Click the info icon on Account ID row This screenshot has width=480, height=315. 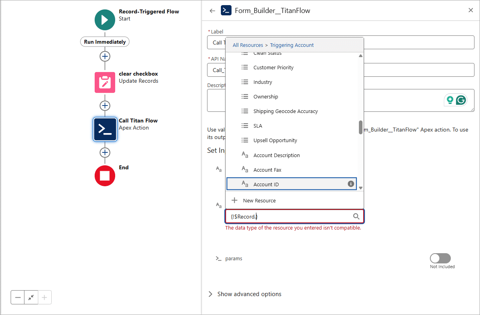[351, 184]
